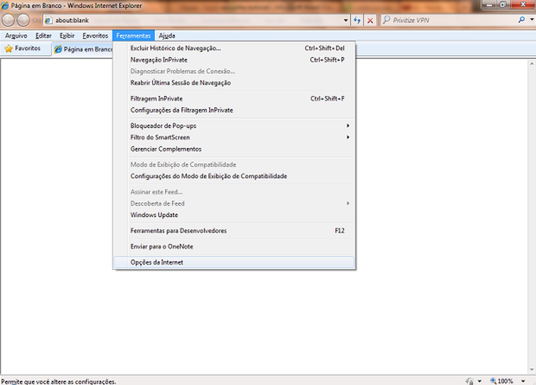
Task: Click the Favoritos star icon
Action: point(8,49)
